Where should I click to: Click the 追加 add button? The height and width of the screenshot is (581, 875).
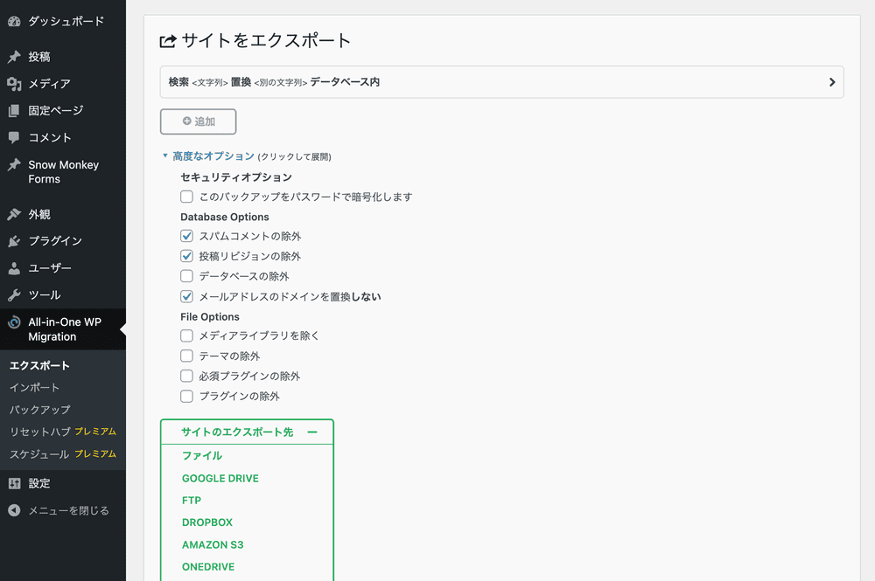coord(198,121)
